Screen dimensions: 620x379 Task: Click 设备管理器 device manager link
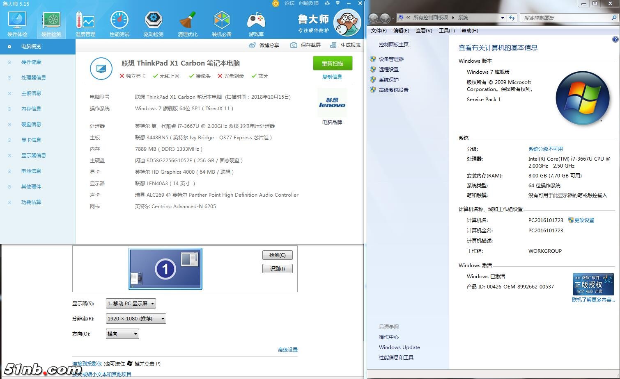(391, 59)
